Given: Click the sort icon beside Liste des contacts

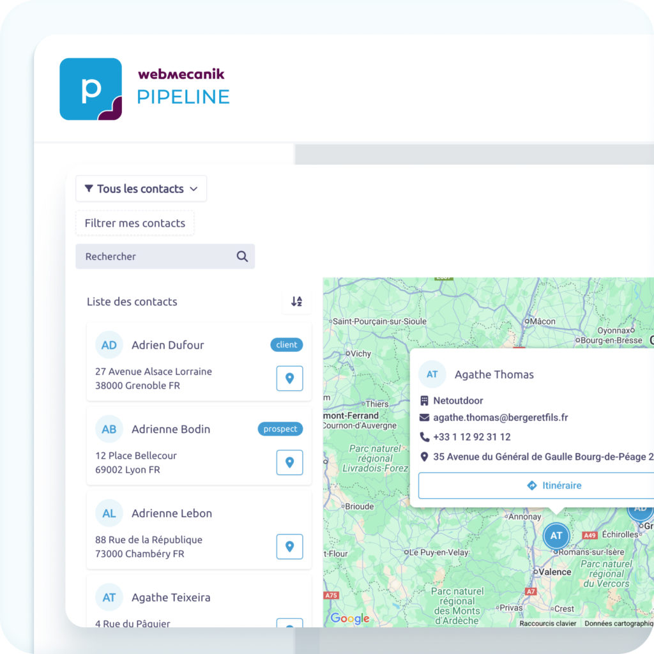Looking at the screenshot, I should click(296, 301).
